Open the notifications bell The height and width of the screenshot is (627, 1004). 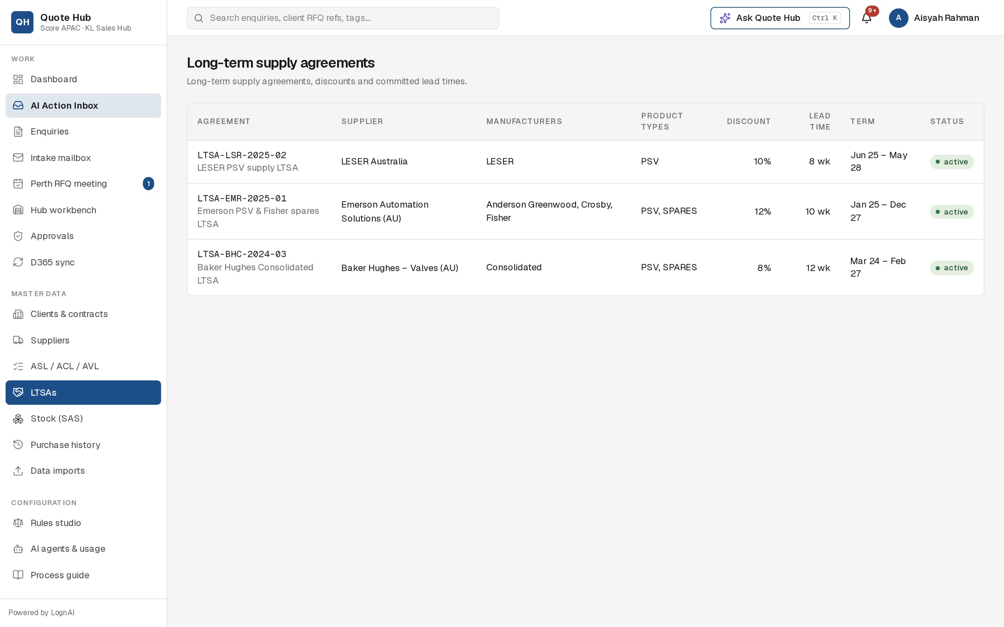tap(866, 18)
